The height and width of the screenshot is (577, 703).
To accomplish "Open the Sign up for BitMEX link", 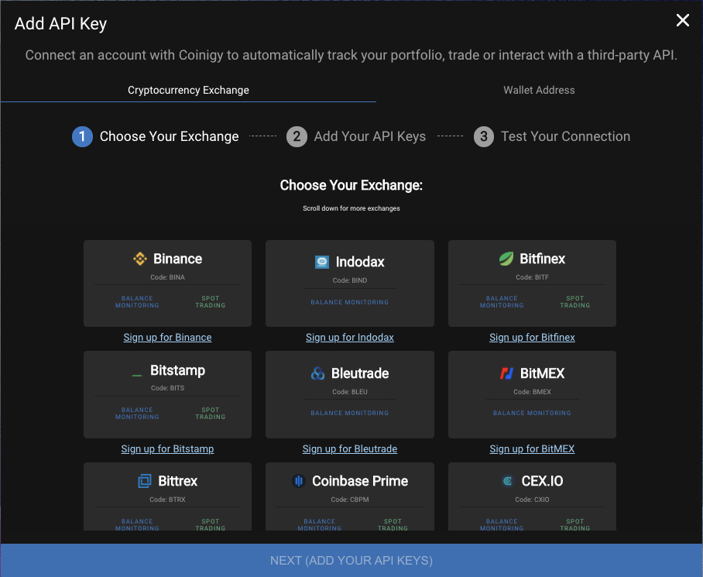I will (532, 448).
